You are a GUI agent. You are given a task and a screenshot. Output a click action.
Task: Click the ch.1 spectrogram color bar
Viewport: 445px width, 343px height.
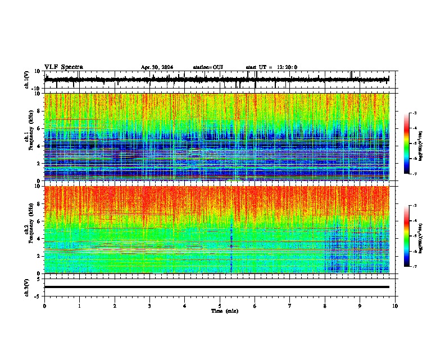point(406,143)
